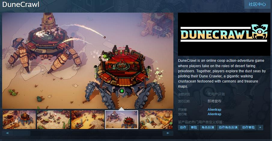Select the 角色扮演 tag
Image resolution: width=272 pixels, height=141 pixels.
(208, 127)
